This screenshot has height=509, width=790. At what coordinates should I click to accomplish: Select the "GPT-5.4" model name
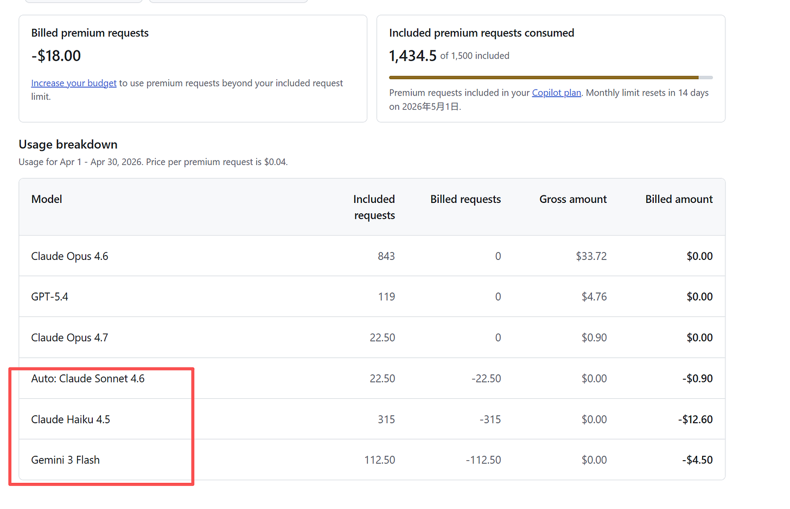pyautogui.click(x=49, y=297)
